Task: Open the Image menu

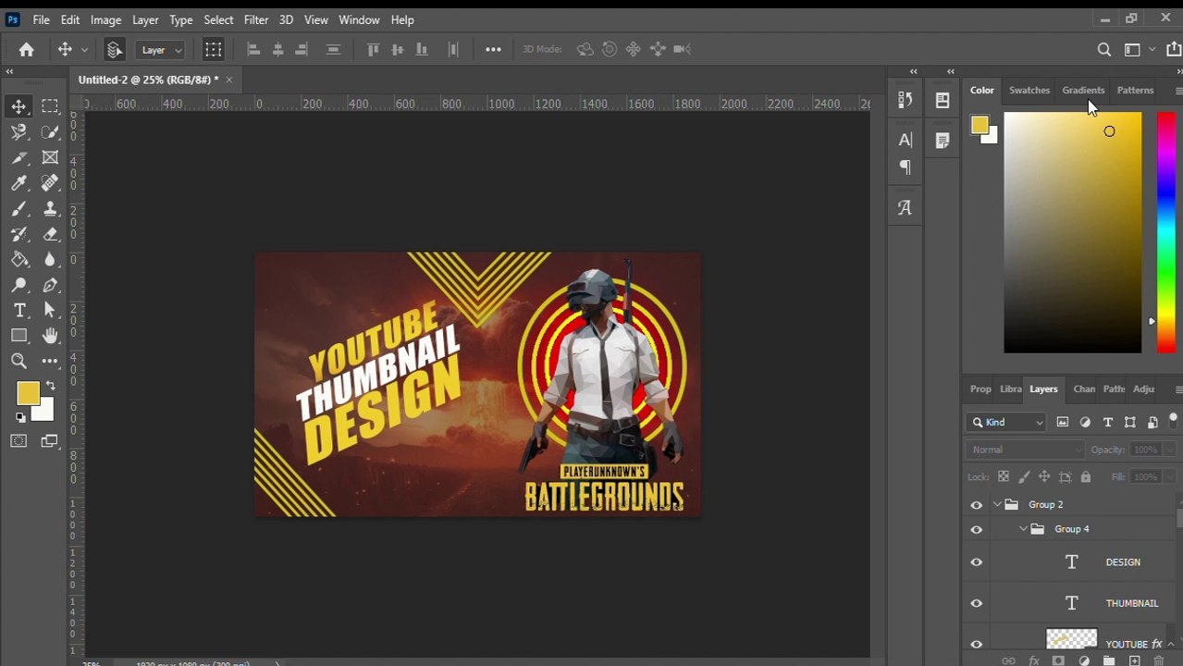Action: coord(105,19)
